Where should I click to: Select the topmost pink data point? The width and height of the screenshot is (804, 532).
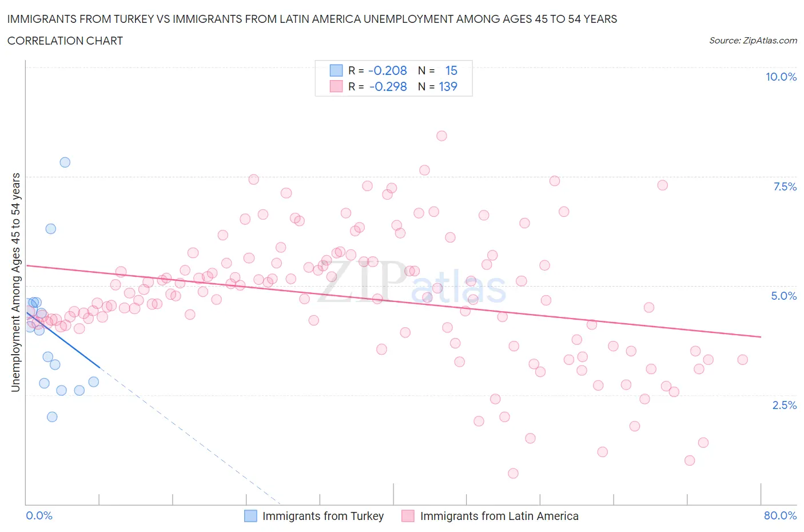(x=441, y=136)
